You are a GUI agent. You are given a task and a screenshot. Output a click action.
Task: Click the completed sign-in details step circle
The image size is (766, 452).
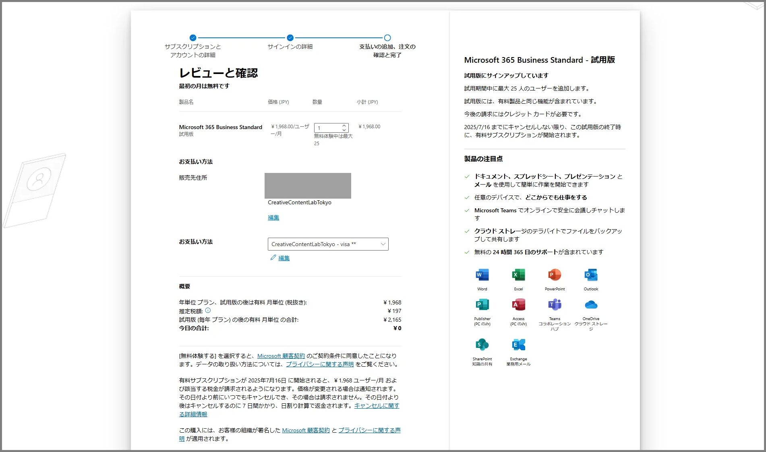point(290,38)
